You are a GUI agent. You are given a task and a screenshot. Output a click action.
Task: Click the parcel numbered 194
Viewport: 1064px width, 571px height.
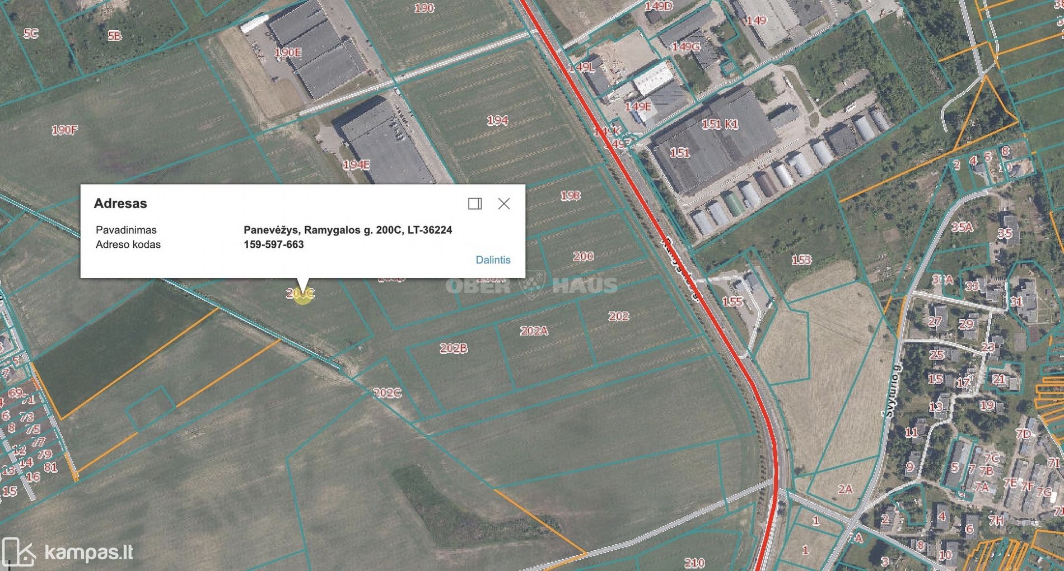(x=497, y=120)
